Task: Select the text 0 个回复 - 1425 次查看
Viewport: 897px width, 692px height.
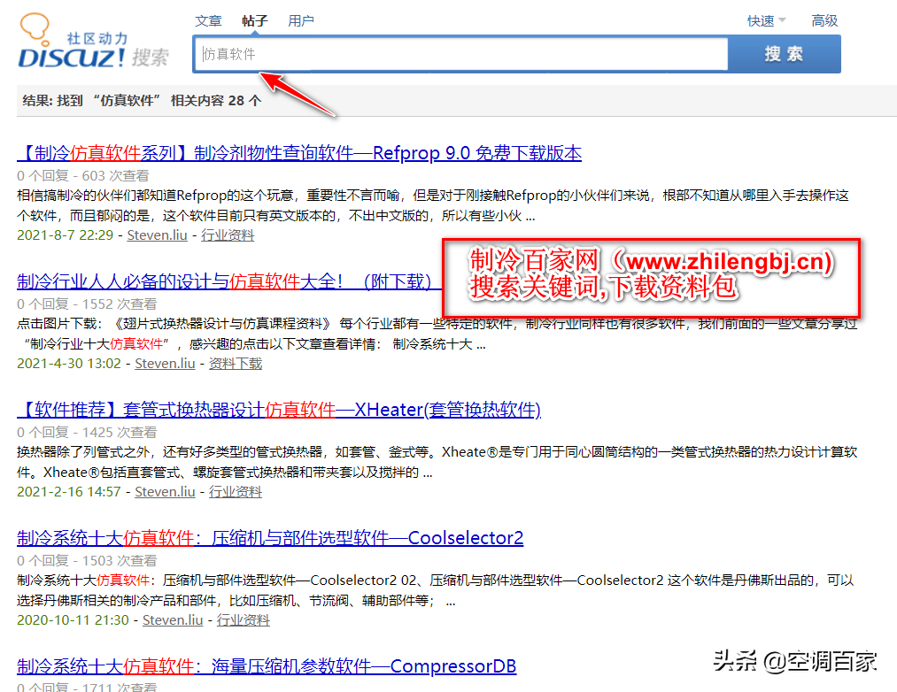Action: [87, 432]
